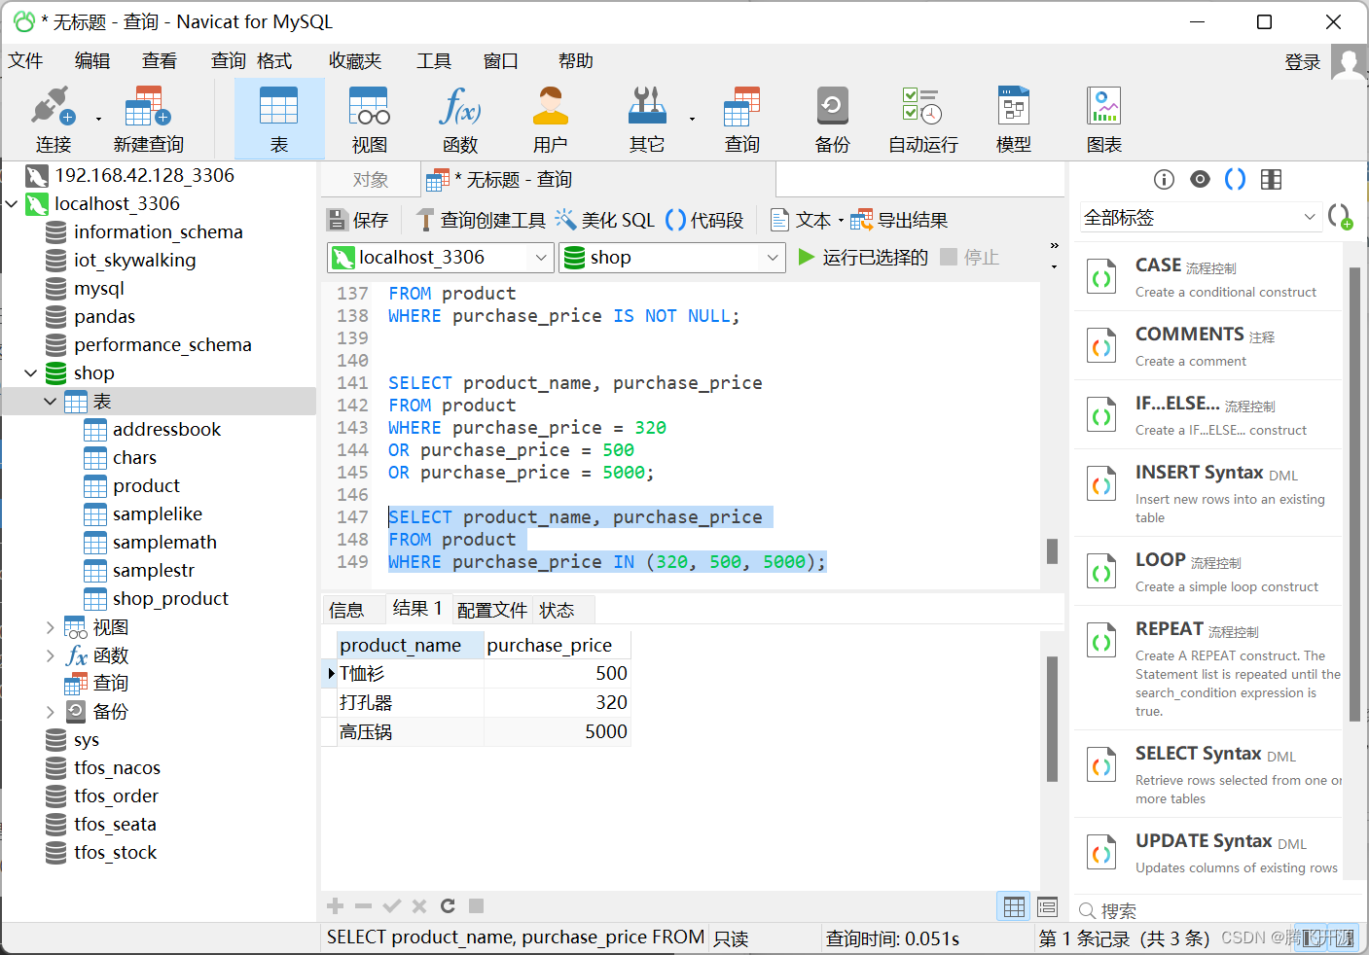Screen dimensions: 1369x955
Task: Switch to the 配置文件 (Profile) tab
Action: pos(492,610)
